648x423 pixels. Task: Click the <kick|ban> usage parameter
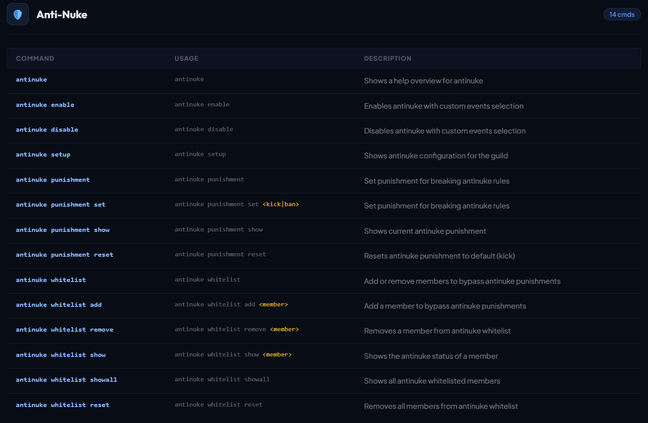pos(281,204)
